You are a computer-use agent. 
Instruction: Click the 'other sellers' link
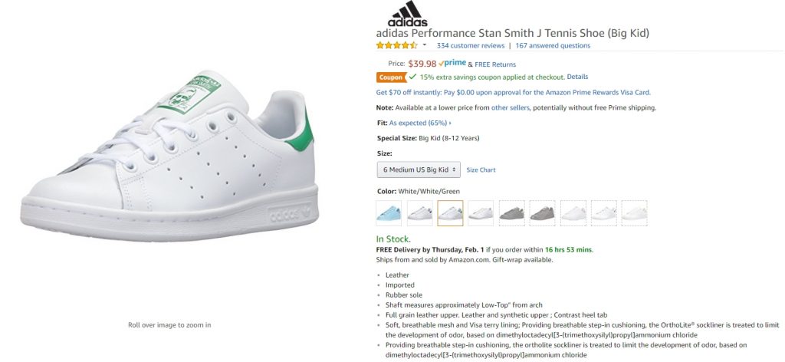tap(511, 107)
